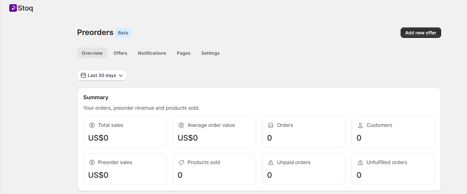The image size is (467, 194).
Task: Expand the date range chevron
Action: pos(121,75)
